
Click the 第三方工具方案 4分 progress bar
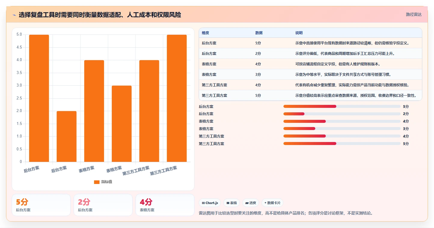tap(342, 136)
